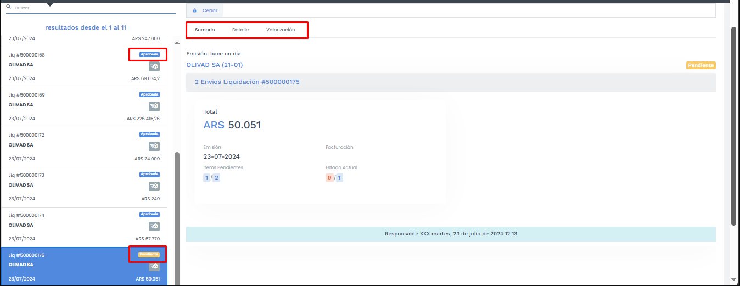Select liquidation Liq #500000169
Image resolution: width=740 pixels, height=286 pixels.
(84, 108)
